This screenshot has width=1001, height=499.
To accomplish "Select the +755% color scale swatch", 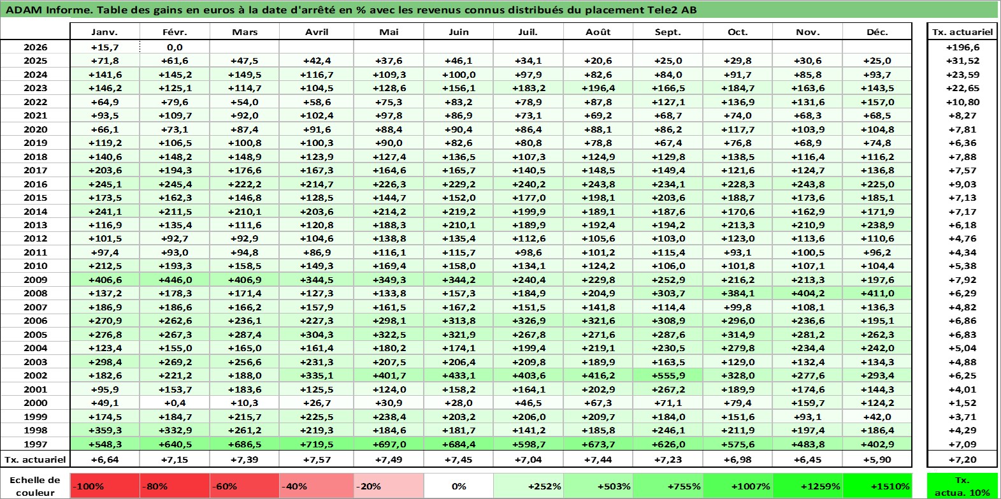I will [668, 486].
